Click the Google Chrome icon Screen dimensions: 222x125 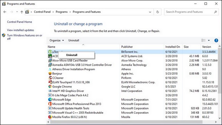tap(50, 86)
